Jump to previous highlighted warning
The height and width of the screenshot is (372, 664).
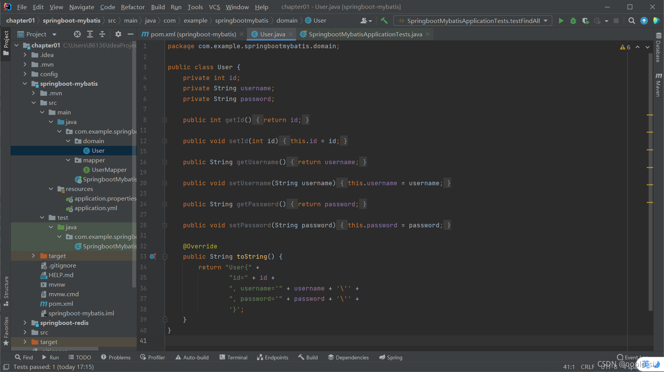638,47
